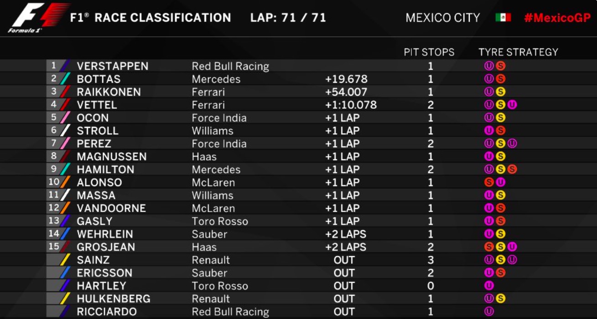Click Vettel's third tyre icon
Screen dimensions: 597x319
coord(512,105)
